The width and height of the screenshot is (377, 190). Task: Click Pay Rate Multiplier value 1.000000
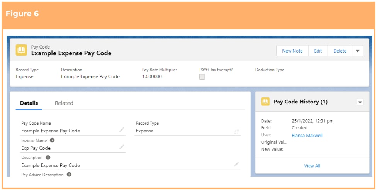coord(152,77)
